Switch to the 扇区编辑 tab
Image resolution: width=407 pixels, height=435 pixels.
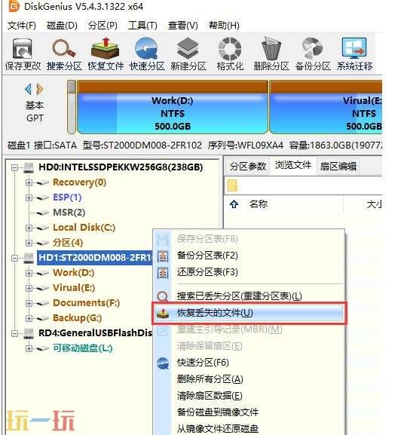click(338, 166)
